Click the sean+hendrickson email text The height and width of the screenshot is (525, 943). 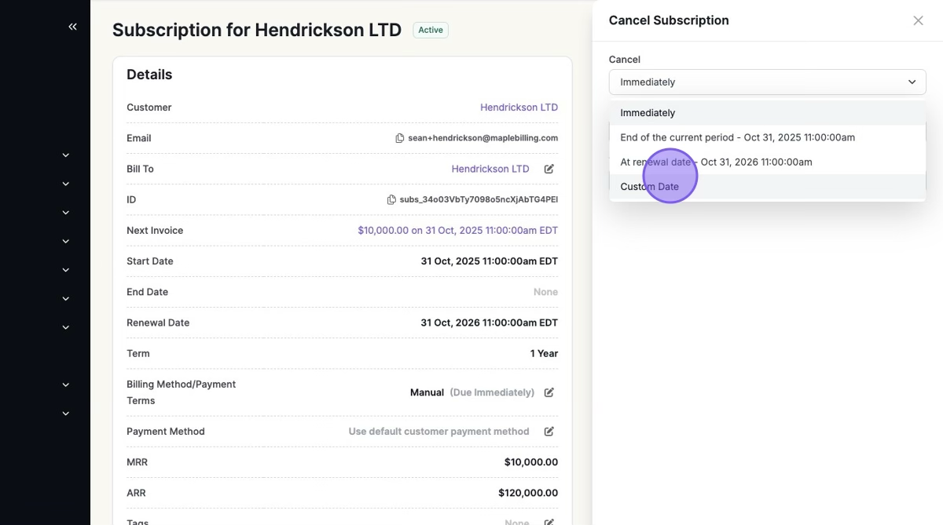point(483,138)
